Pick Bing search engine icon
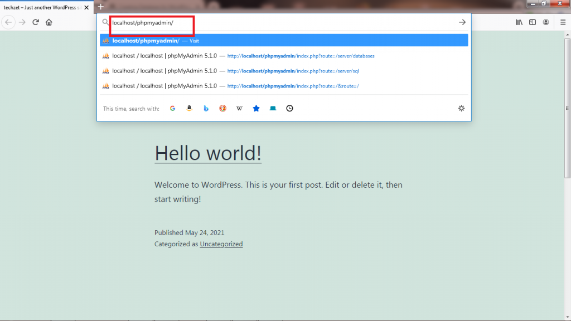 click(x=206, y=108)
